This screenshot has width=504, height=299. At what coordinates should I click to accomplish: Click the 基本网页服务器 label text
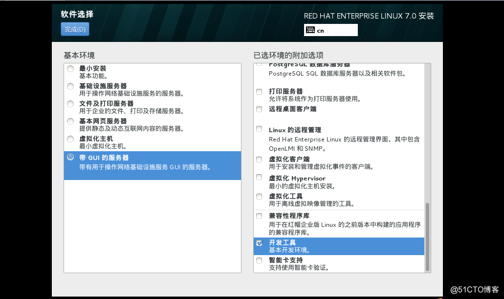pos(103,121)
